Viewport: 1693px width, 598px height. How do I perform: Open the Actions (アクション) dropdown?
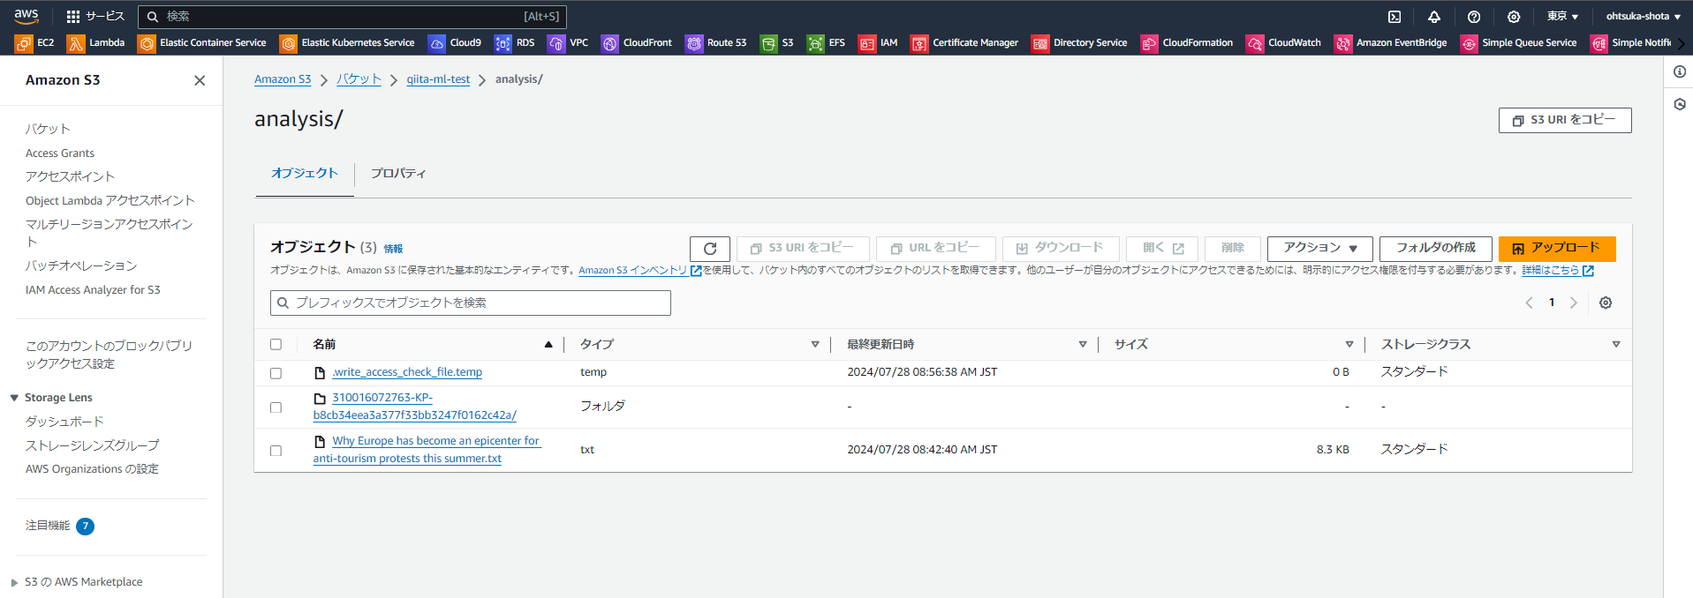(x=1320, y=249)
